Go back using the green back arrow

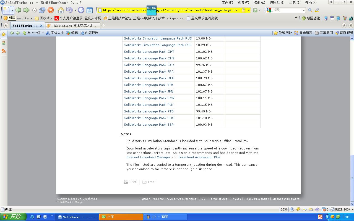click(x=18, y=10)
